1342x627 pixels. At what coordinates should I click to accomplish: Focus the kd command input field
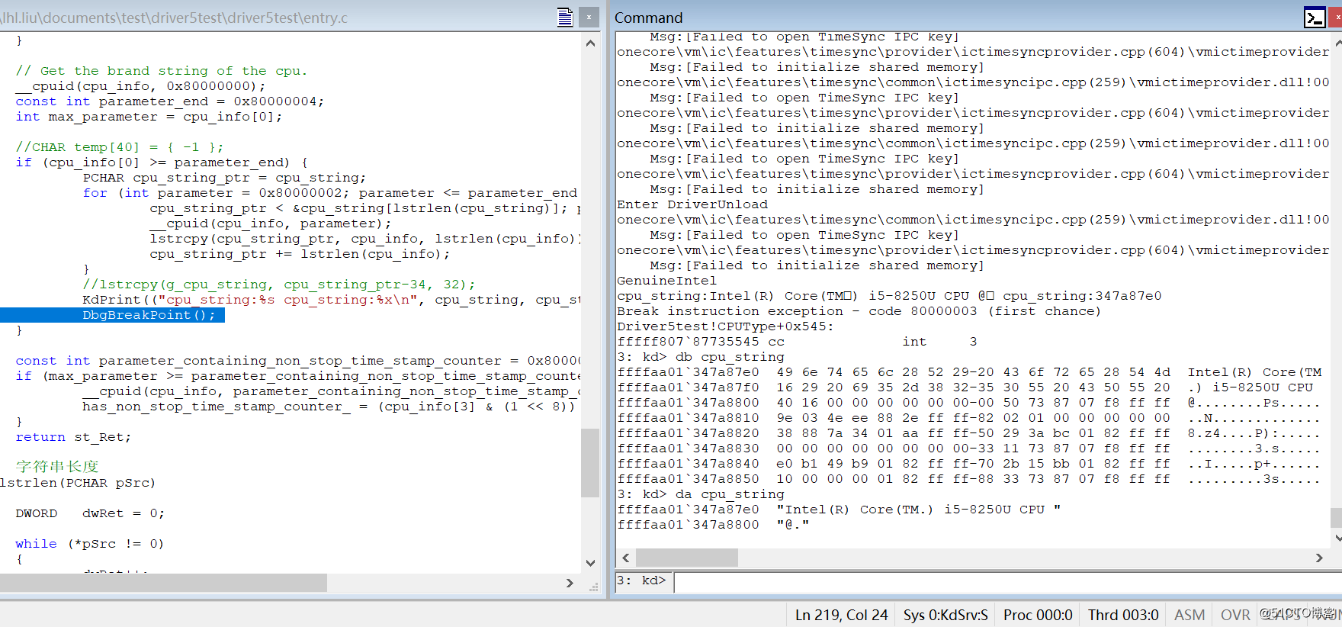pos(1007,582)
